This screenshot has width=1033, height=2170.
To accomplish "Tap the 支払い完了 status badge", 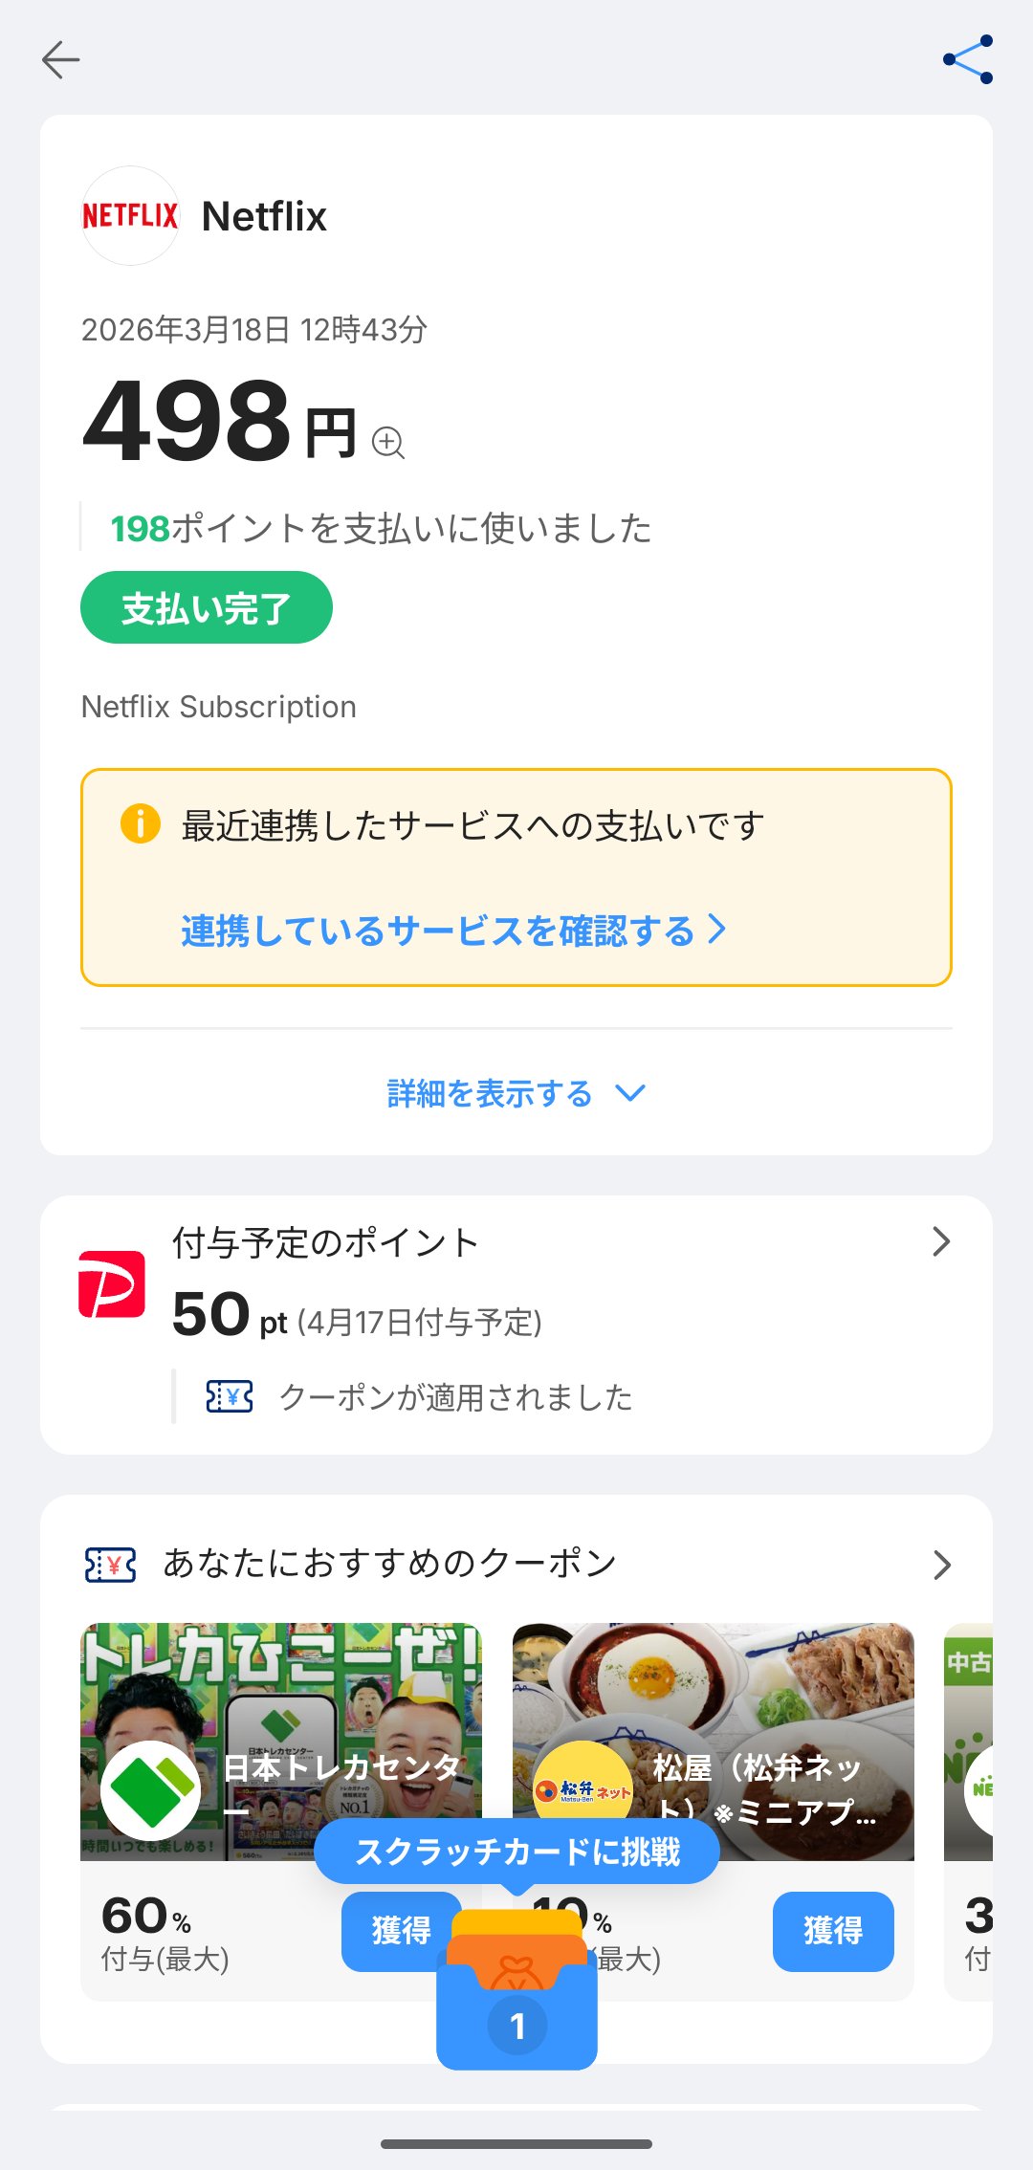I will click(207, 608).
